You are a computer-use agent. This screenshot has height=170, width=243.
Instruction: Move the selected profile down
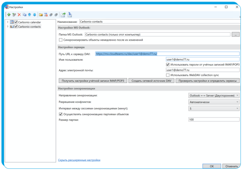[x=34, y=15]
